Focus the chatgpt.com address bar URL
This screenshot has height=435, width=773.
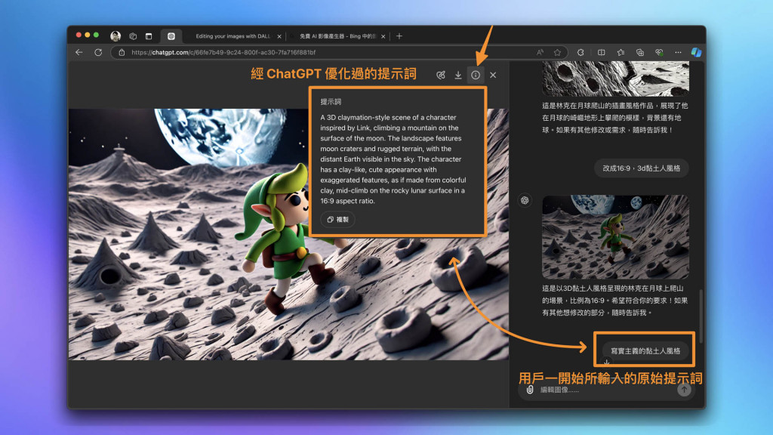coord(223,52)
